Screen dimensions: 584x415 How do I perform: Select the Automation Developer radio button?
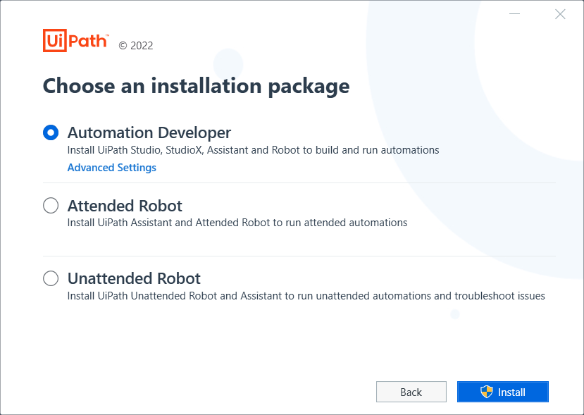pos(50,132)
